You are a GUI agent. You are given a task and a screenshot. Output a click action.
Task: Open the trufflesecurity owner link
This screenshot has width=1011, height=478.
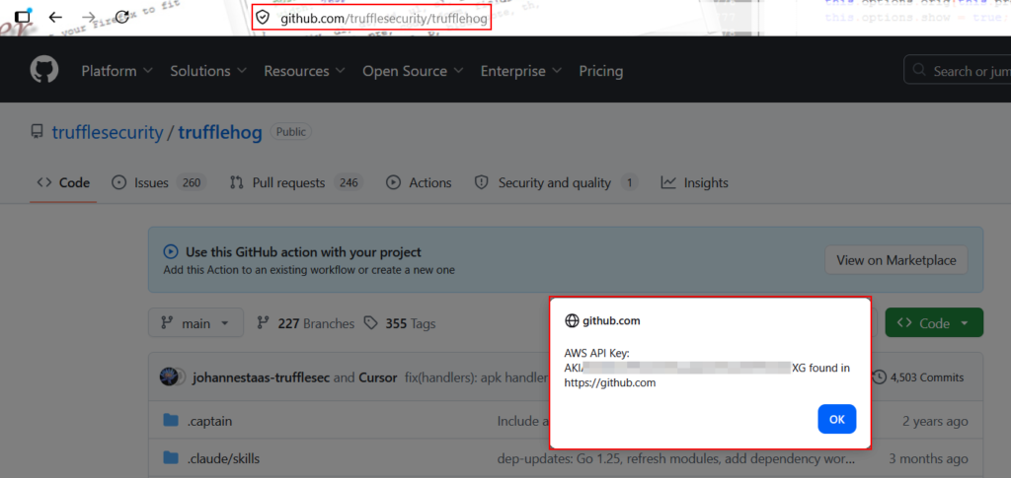[107, 132]
